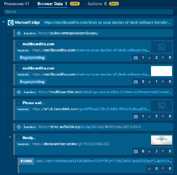177x175 pixels.
Task: Click the Search input field
Action: (x=88, y=12)
